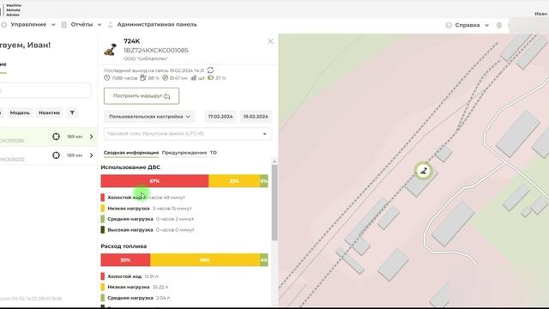Image resolution: width=549 pixels, height=309 pixels.
Task: Click the details panel vertical scrollbar
Action: pos(274,202)
